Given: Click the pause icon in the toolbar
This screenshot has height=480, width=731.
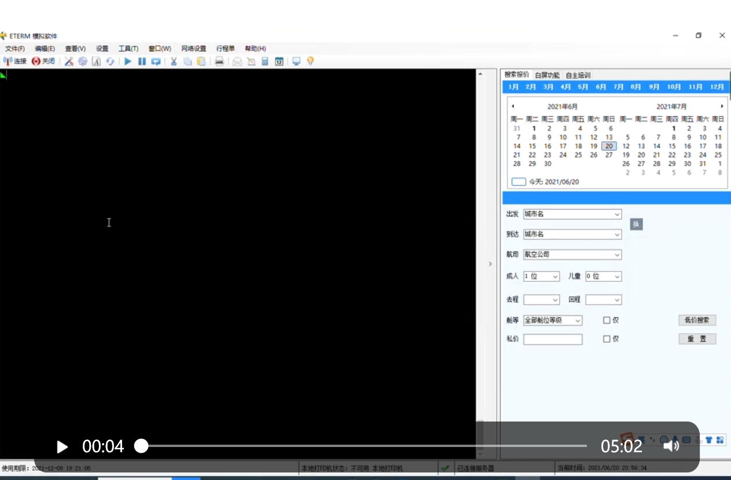Looking at the screenshot, I should (142, 61).
